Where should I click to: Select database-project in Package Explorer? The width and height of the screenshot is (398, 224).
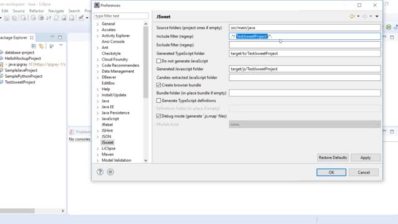[x=19, y=52]
